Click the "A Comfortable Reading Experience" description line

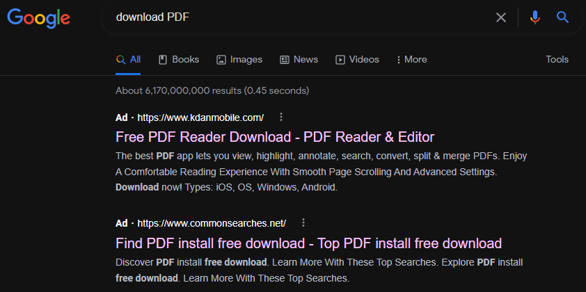(x=306, y=172)
